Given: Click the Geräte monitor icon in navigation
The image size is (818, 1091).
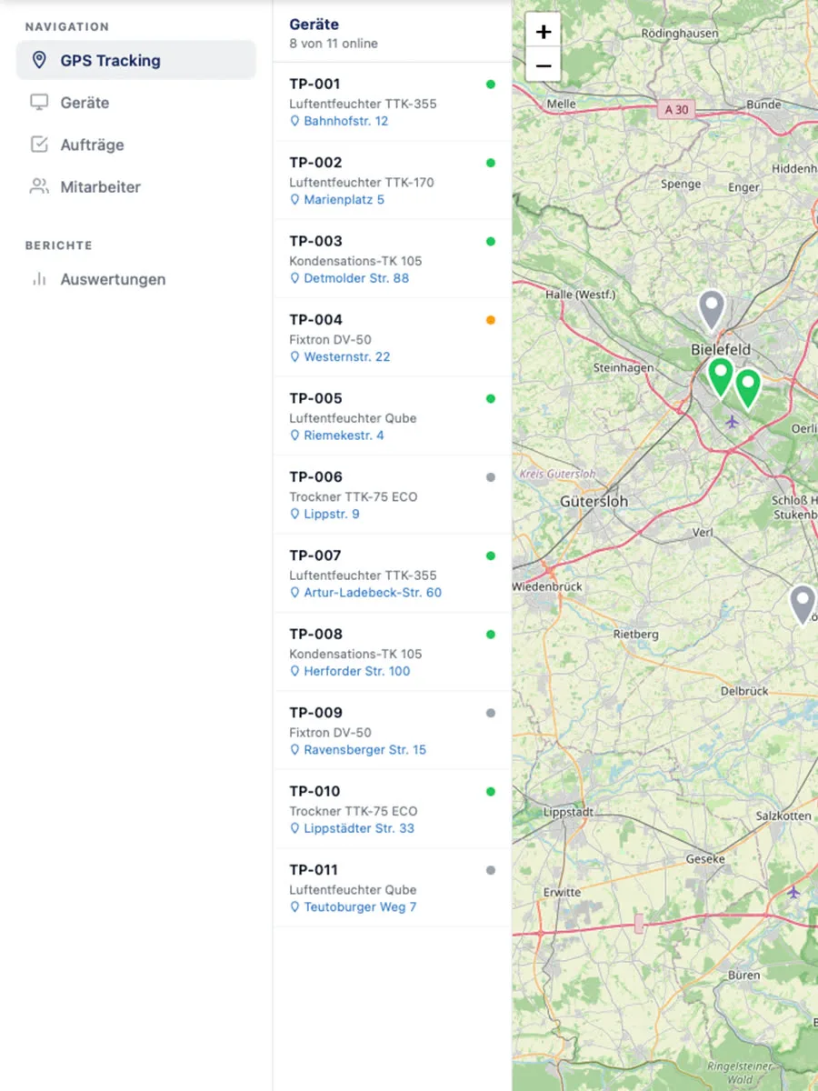Looking at the screenshot, I should pyautogui.click(x=39, y=103).
